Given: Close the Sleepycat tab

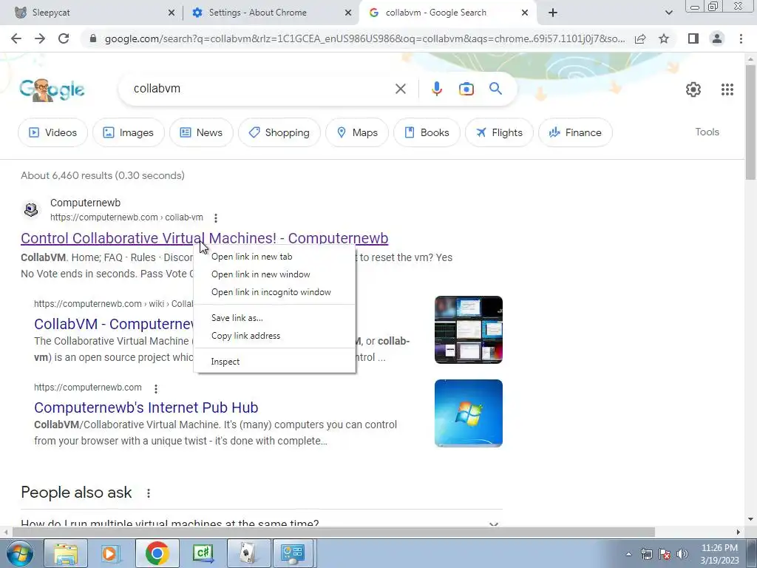Looking at the screenshot, I should pyautogui.click(x=172, y=13).
